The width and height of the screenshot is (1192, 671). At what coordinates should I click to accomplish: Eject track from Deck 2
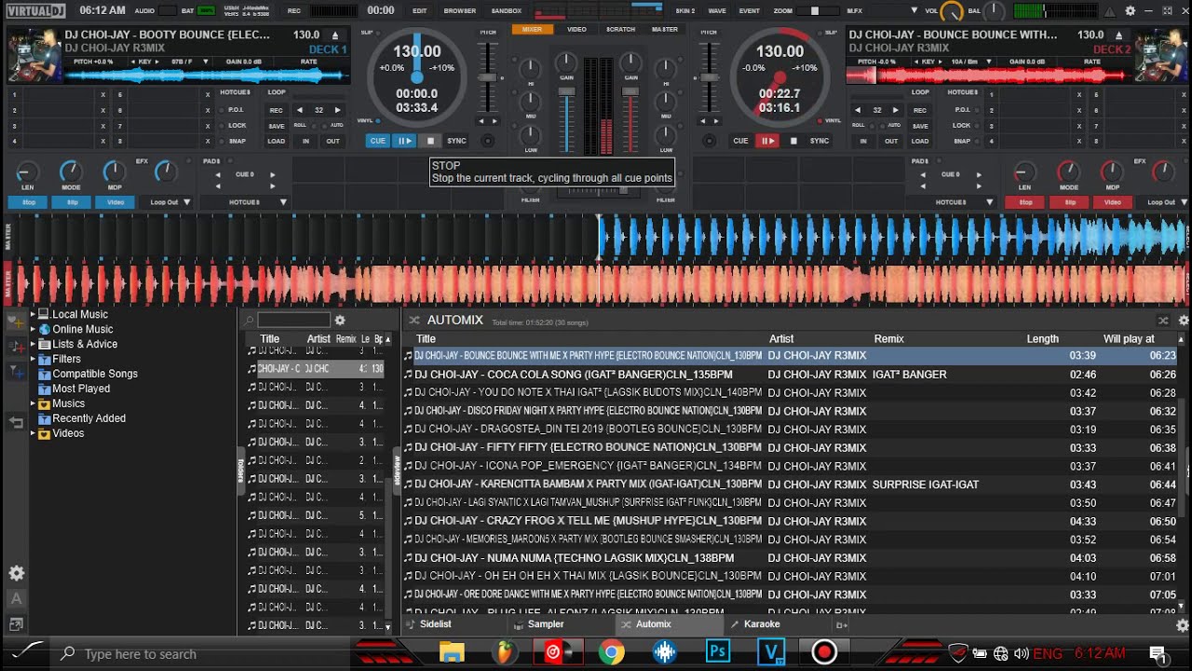pos(1120,34)
